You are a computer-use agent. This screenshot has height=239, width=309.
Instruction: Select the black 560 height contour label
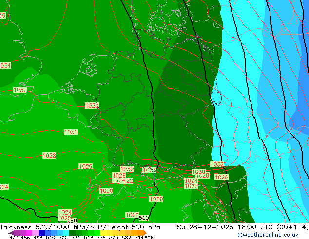tap(144, 218)
